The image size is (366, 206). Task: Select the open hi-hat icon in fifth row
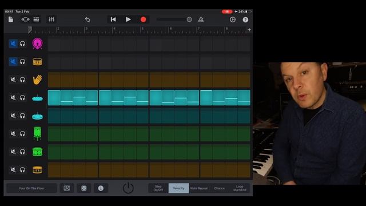coord(37,116)
